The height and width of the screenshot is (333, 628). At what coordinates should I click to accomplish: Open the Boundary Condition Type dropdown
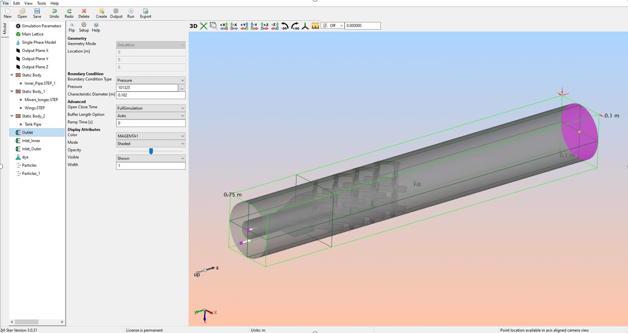(150, 80)
